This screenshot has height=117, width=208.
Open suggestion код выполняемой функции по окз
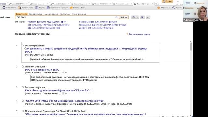point(44,28)
